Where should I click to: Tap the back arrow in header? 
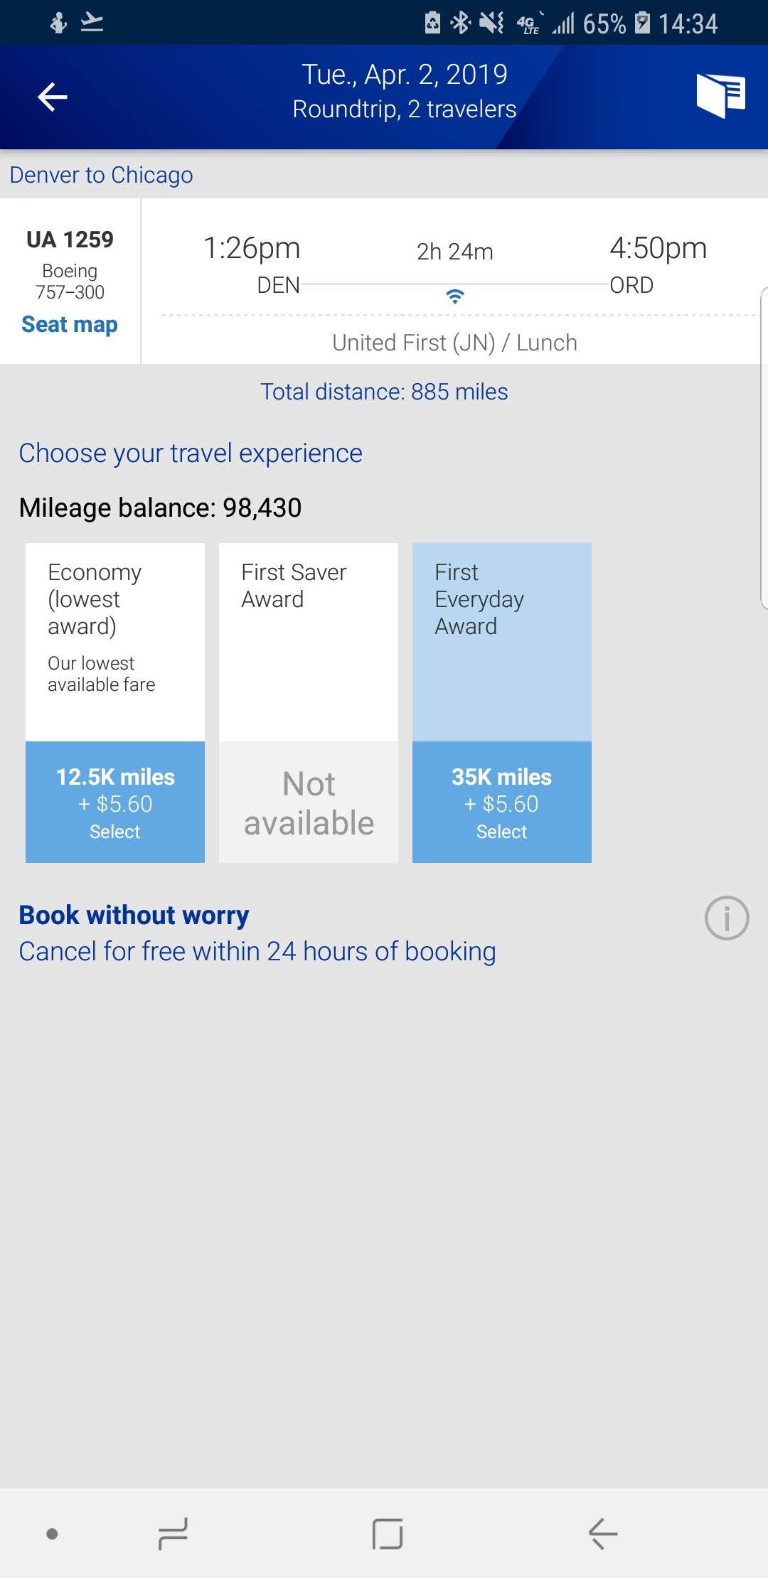[x=53, y=97]
